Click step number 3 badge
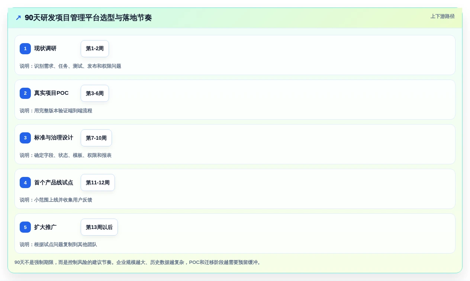 25,138
